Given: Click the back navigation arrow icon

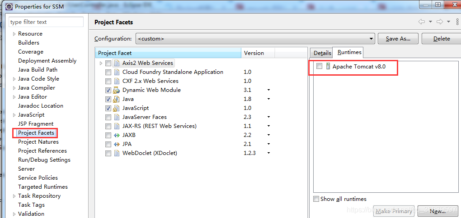Looking at the screenshot, I should 422,22.
